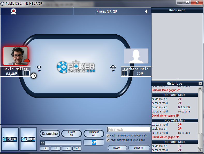Click Barbara Moid's 72₽ stack amount

[140, 74]
